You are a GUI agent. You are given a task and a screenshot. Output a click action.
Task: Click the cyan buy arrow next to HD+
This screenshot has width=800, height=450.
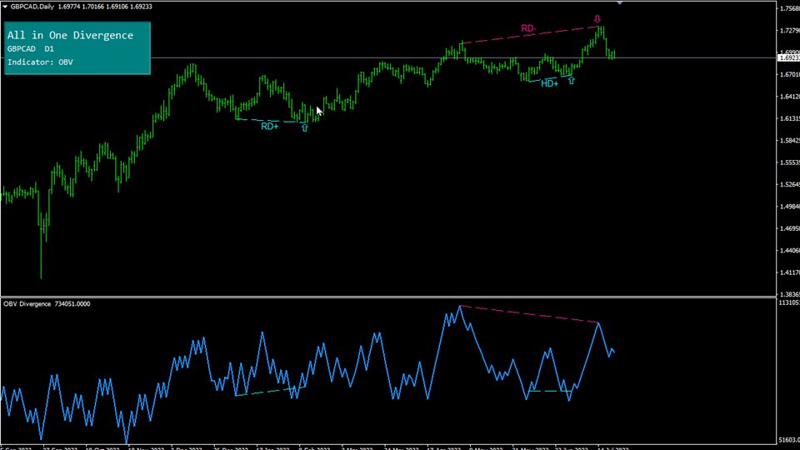click(571, 82)
